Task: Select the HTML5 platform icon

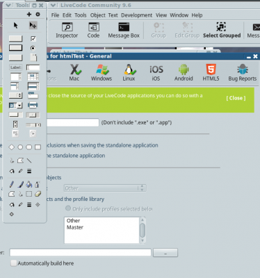Action: 211,72
